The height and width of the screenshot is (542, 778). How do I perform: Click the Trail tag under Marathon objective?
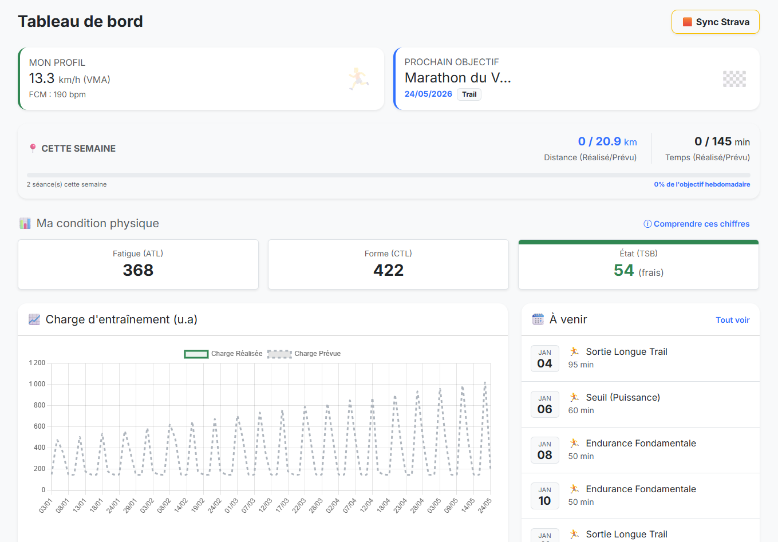(469, 94)
